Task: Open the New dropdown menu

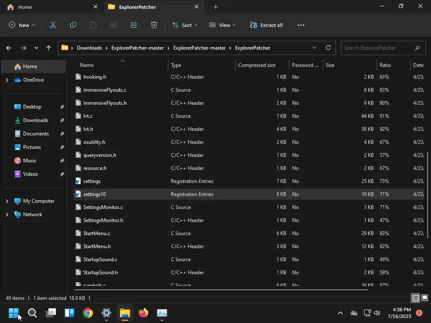Action: pyautogui.click(x=22, y=25)
